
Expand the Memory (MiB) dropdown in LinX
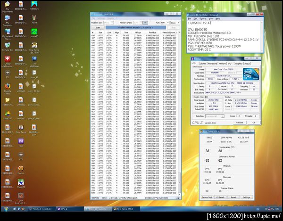(141, 23)
